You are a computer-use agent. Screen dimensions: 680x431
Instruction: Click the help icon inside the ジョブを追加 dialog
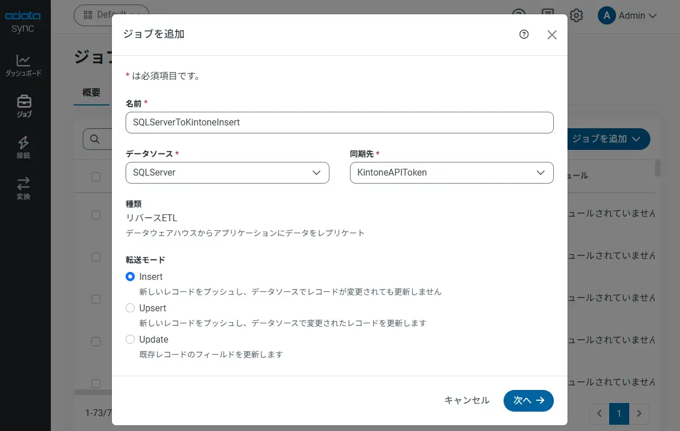pyautogui.click(x=524, y=34)
